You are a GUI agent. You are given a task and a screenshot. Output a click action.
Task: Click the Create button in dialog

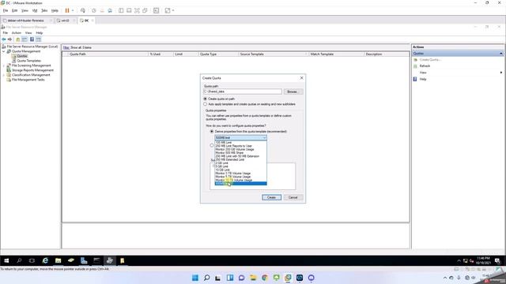point(271,197)
